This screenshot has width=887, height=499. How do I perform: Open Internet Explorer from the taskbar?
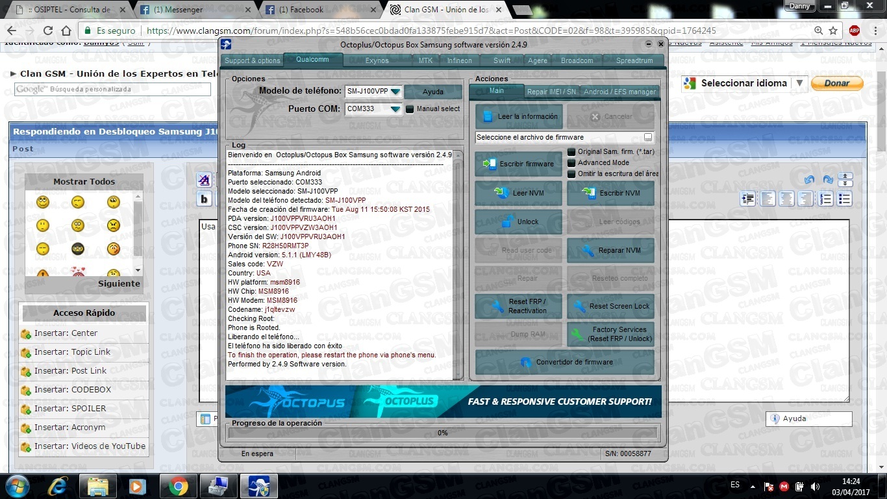click(58, 486)
